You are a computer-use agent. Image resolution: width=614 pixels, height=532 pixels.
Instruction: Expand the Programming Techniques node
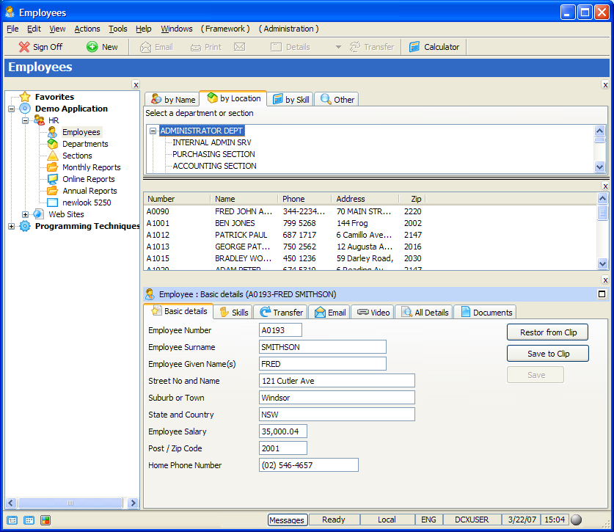(x=11, y=226)
